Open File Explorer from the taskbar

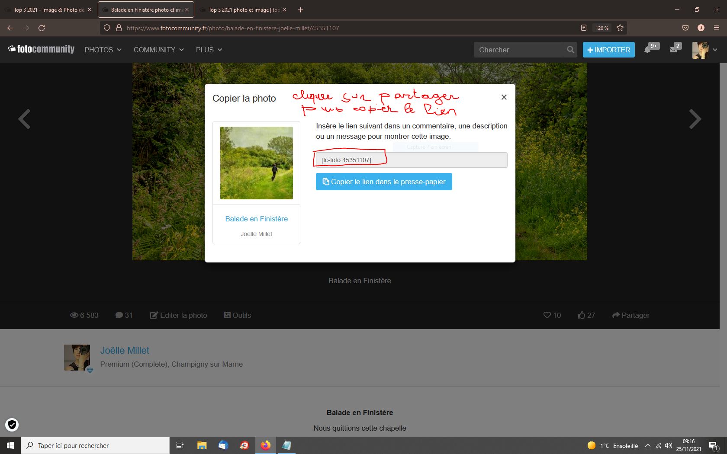(202, 445)
